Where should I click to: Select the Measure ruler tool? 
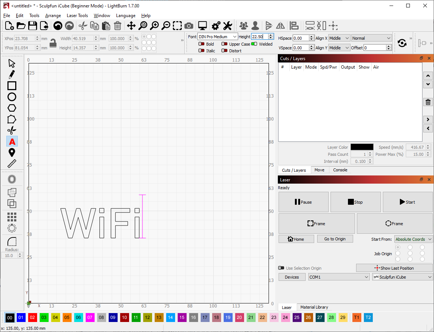pos(12,164)
